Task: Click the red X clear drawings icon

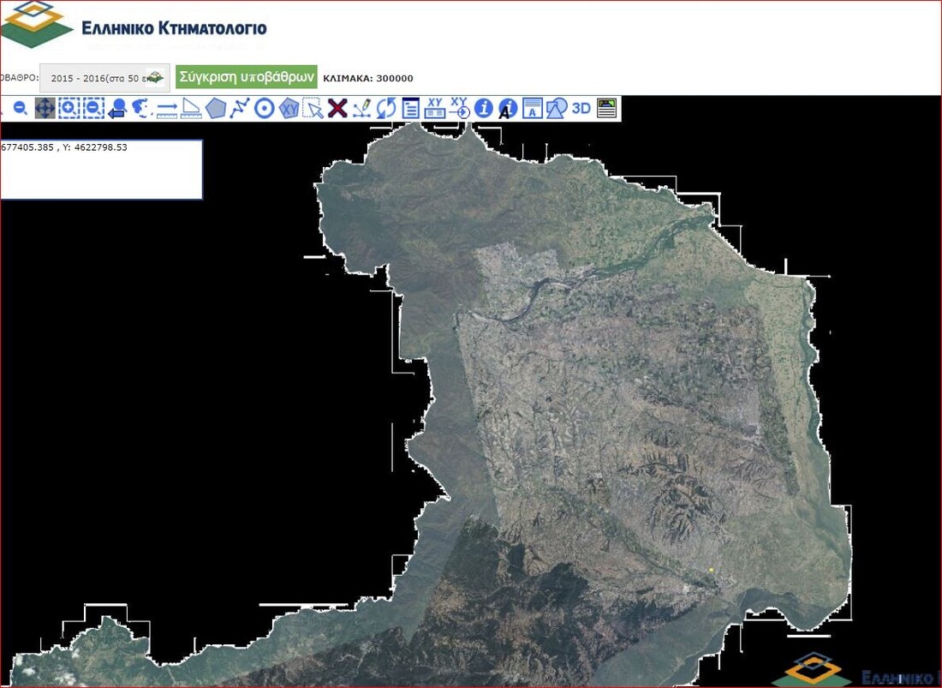Action: click(337, 109)
